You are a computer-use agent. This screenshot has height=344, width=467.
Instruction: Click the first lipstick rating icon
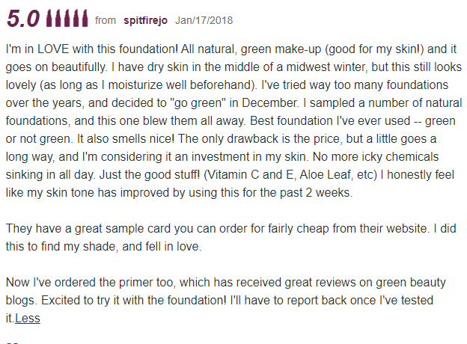49,18
